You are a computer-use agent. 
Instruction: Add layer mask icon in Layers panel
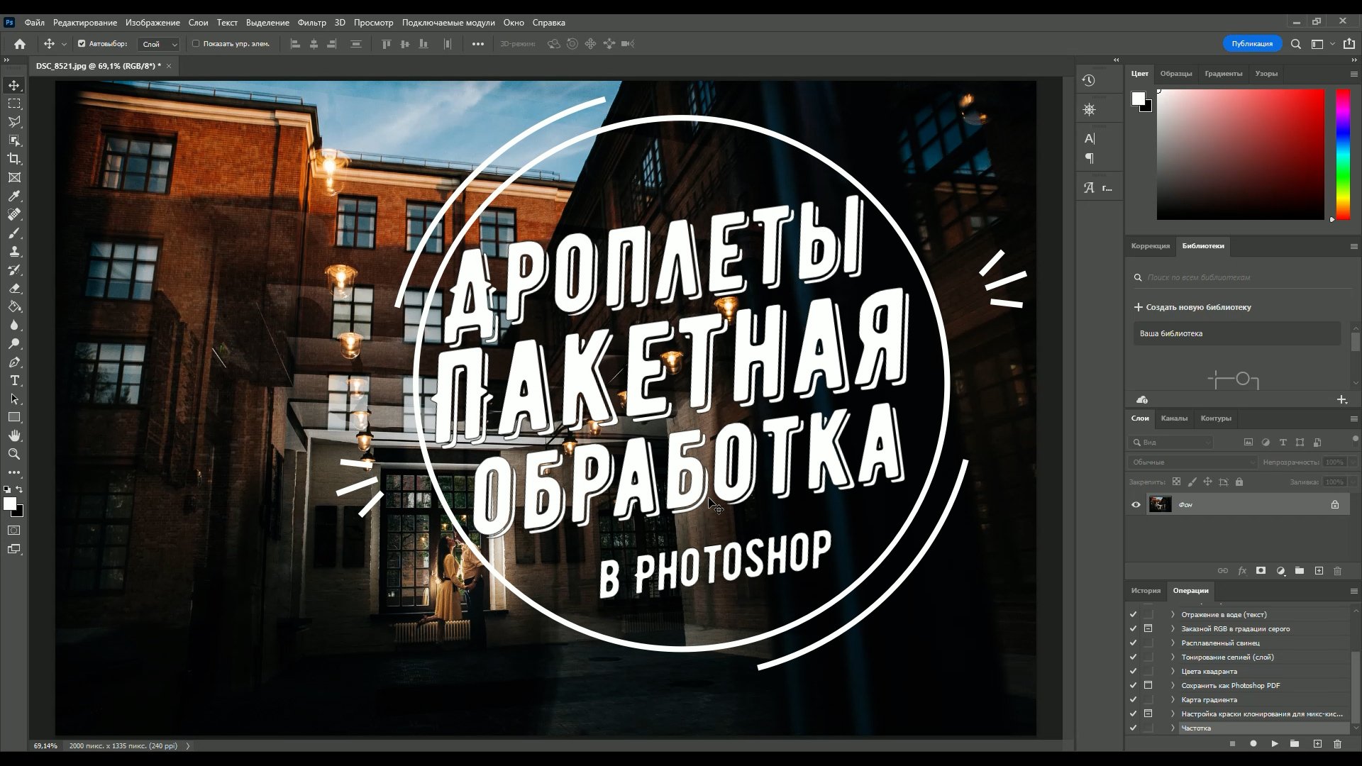click(1261, 570)
